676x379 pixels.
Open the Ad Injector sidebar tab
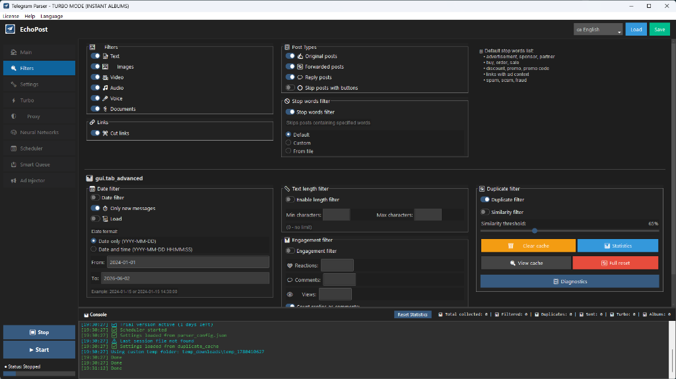tap(39, 181)
